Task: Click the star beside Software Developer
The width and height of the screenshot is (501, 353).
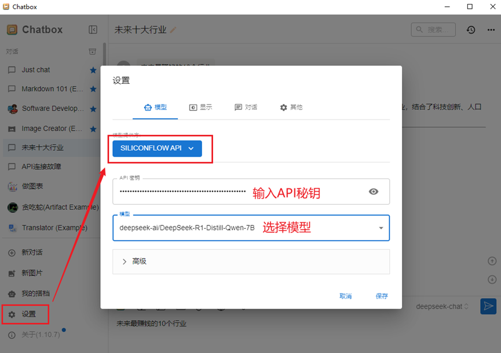Action: [x=93, y=109]
